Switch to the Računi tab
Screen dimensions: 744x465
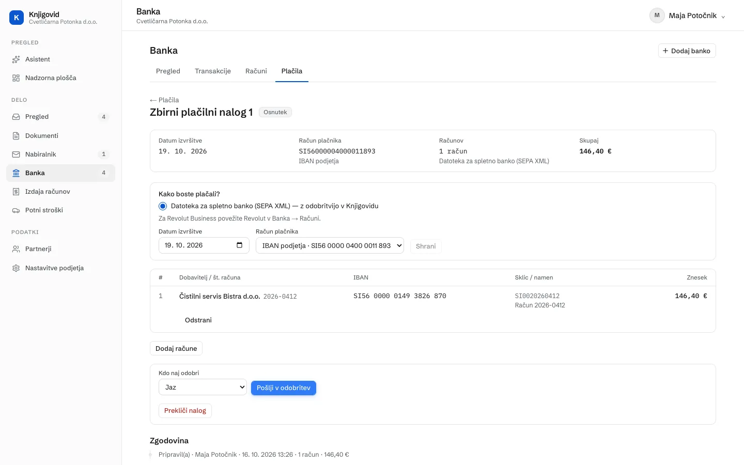[x=256, y=71]
